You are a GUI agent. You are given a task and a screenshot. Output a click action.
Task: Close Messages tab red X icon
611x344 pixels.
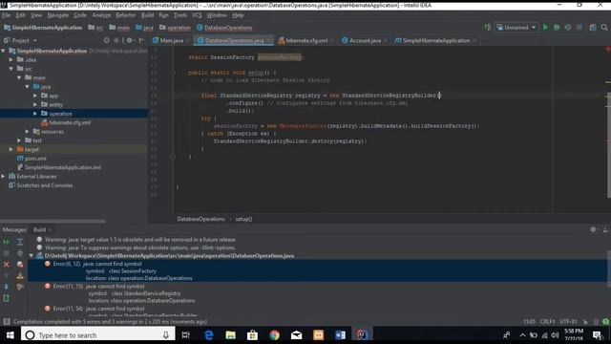pyautogui.click(x=7, y=265)
